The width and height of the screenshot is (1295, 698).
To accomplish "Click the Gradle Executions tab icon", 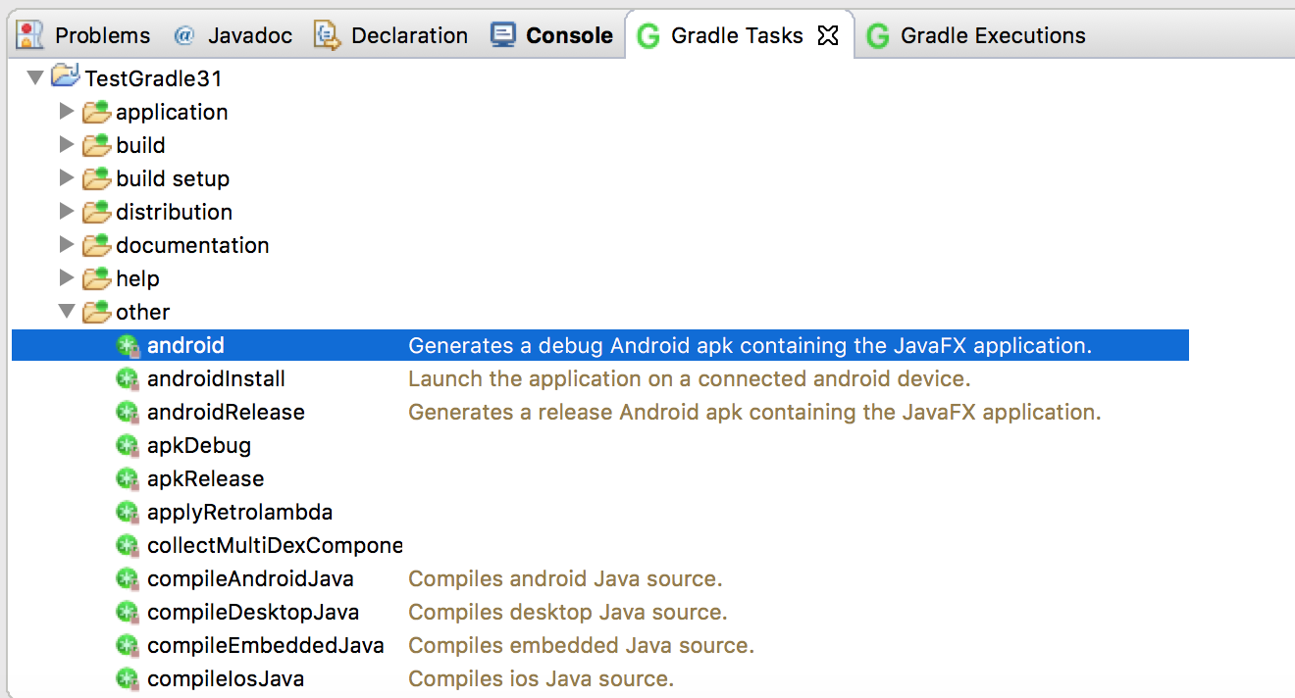I will click(879, 36).
